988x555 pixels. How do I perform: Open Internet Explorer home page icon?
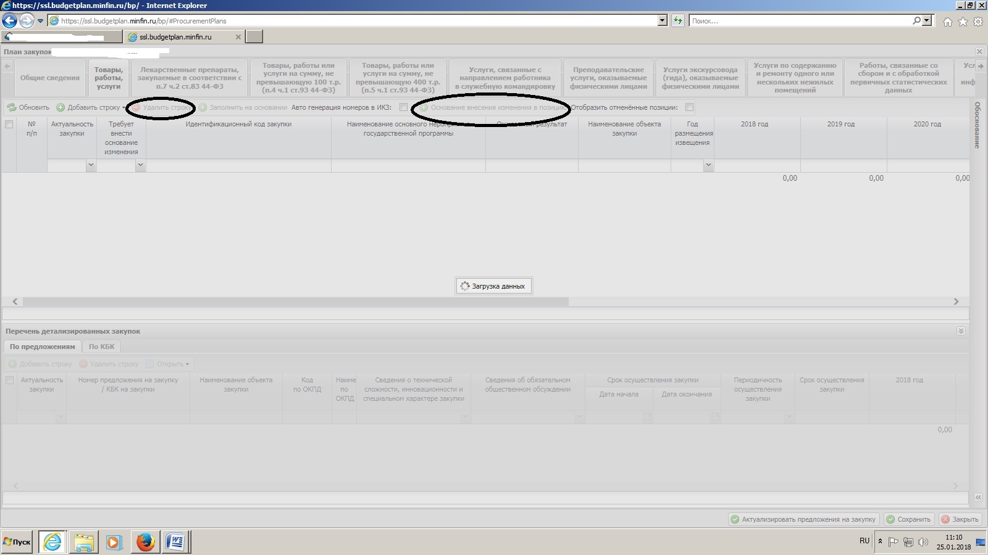[x=947, y=22]
